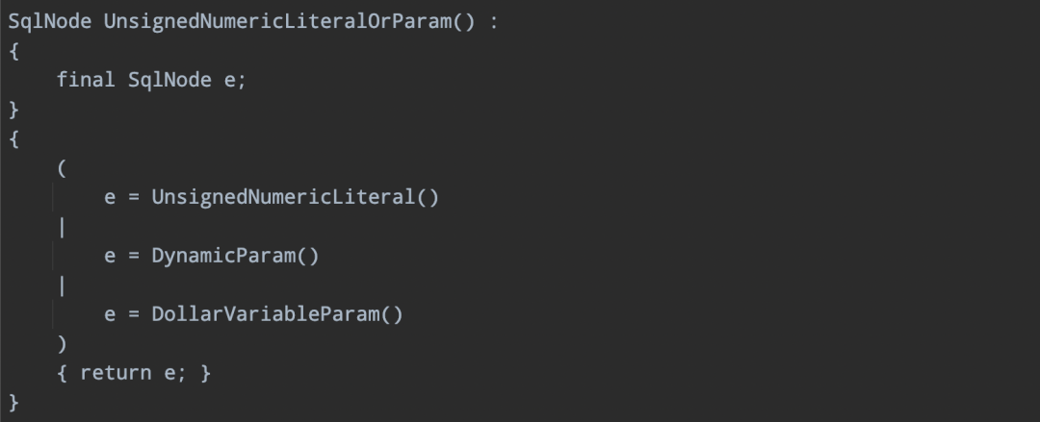
Task: Click 'e;' in the return statement
Action: tap(176, 372)
